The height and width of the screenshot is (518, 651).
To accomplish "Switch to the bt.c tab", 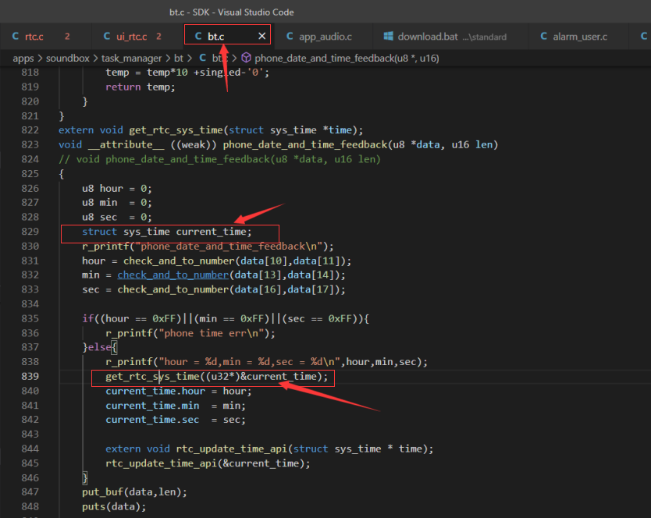I will [x=227, y=34].
